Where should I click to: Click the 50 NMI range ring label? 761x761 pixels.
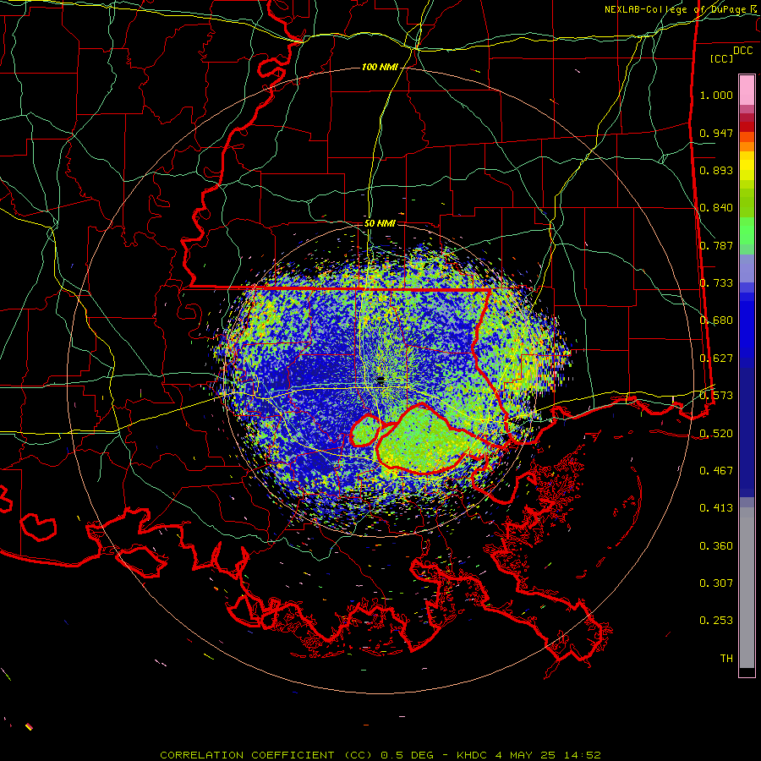(380, 224)
